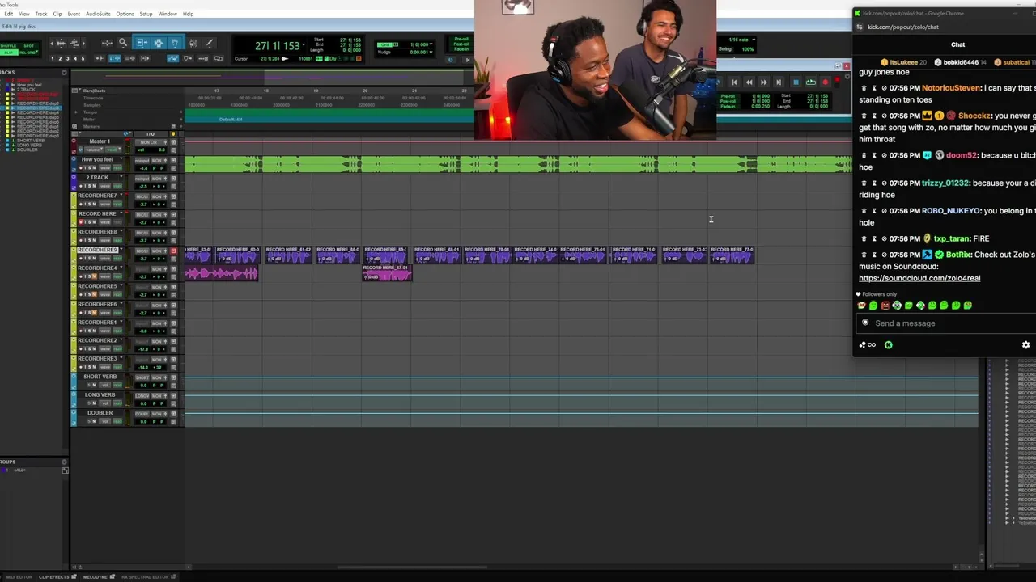Click the Send a message chat field
Screen dimensions: 1036x582
point(945,323)
